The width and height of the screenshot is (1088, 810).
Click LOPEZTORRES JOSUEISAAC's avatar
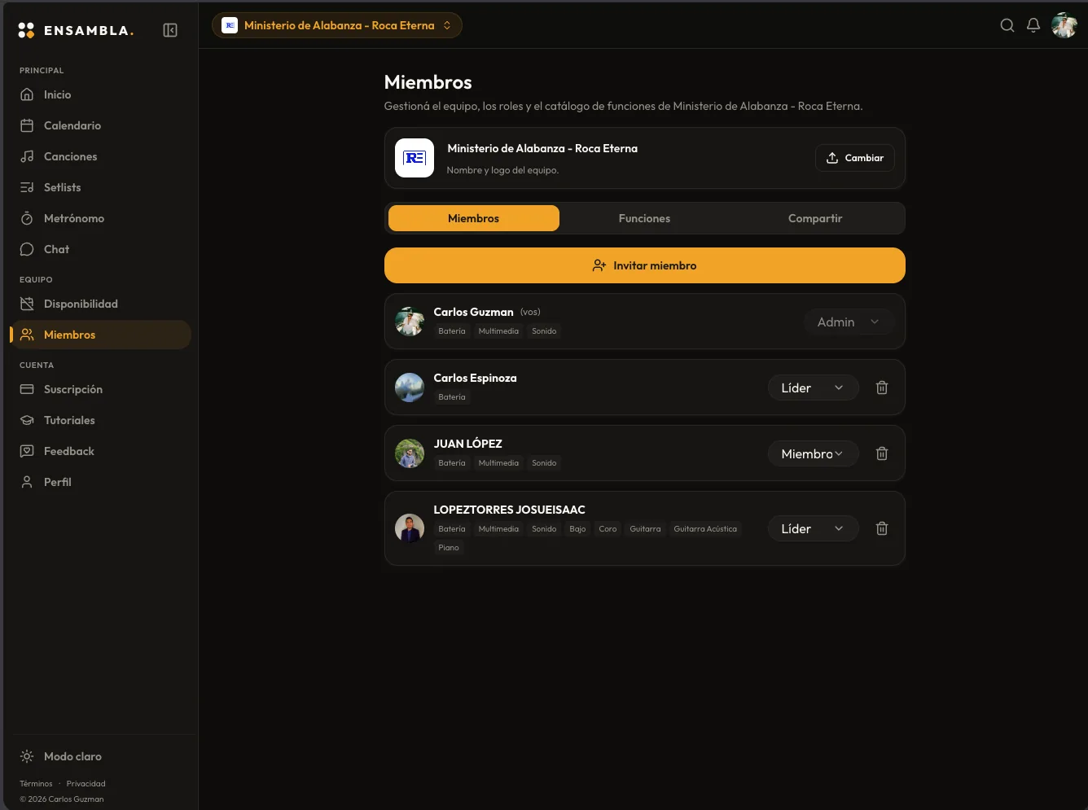[410, 528]
